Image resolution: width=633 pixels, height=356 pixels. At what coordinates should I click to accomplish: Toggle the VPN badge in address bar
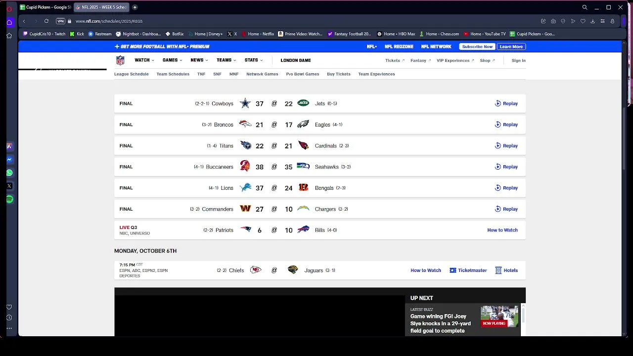click(60, 21)
